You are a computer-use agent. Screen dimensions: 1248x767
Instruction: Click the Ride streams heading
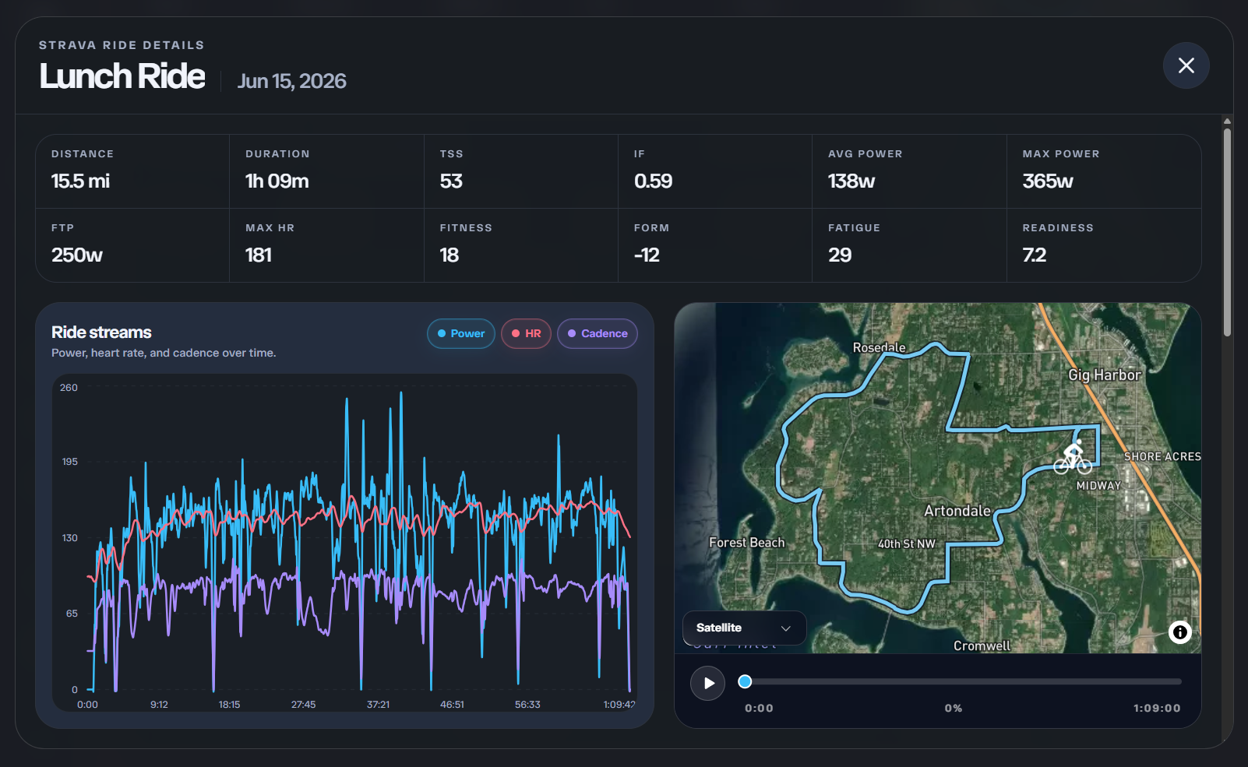pyautogui.click(x=101, y=332)
